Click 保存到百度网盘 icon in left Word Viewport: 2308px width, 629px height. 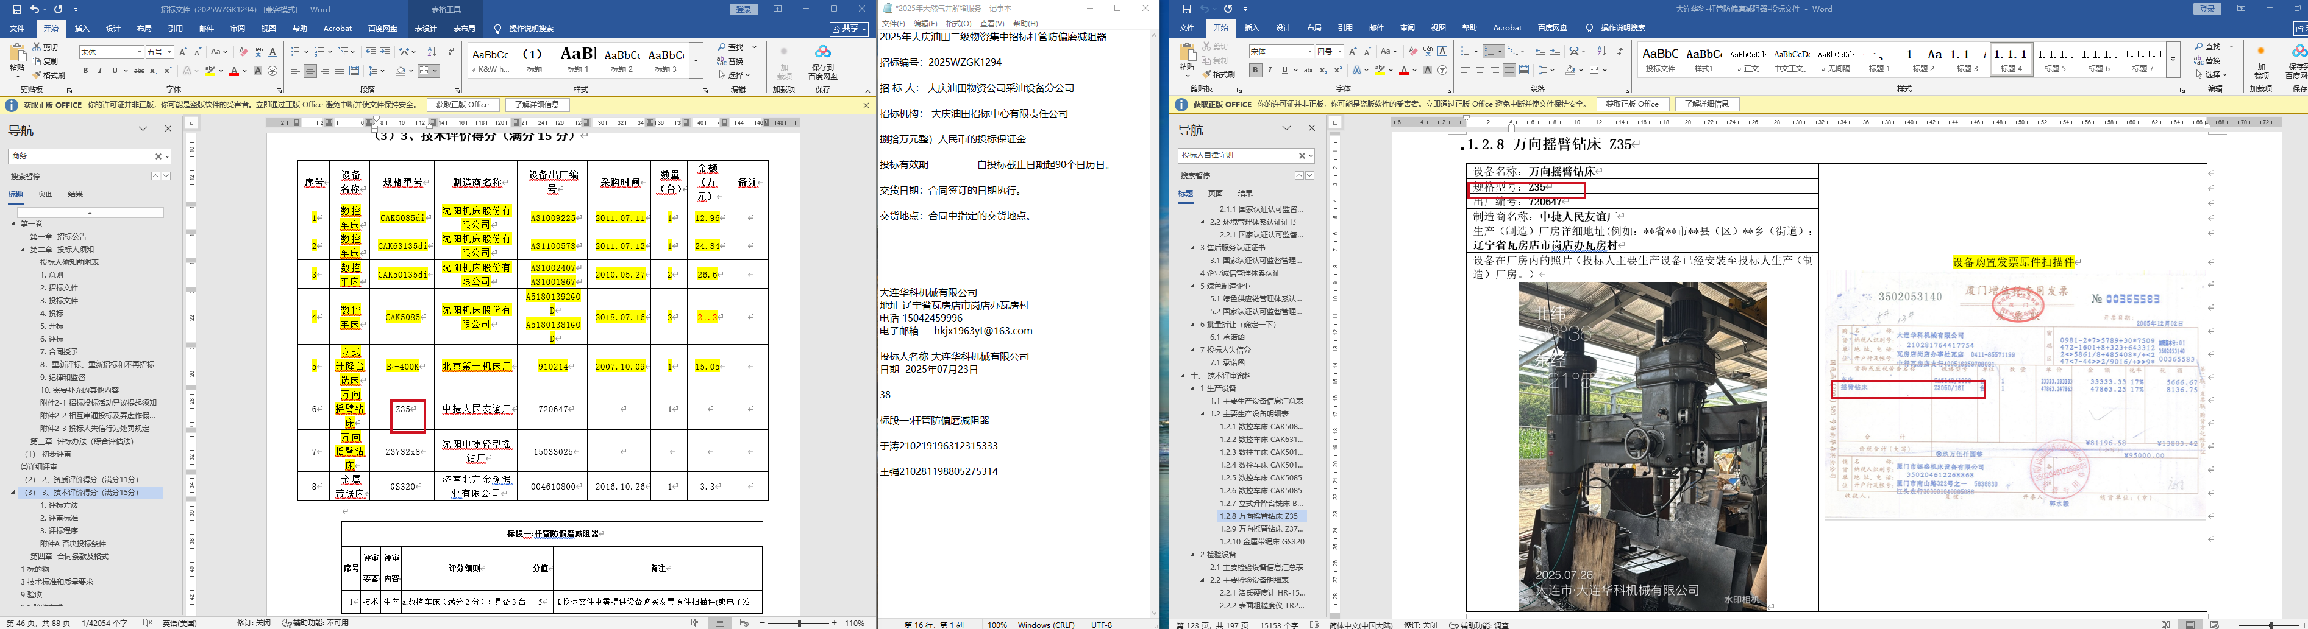pyautogui.click(x=822, y=63)
